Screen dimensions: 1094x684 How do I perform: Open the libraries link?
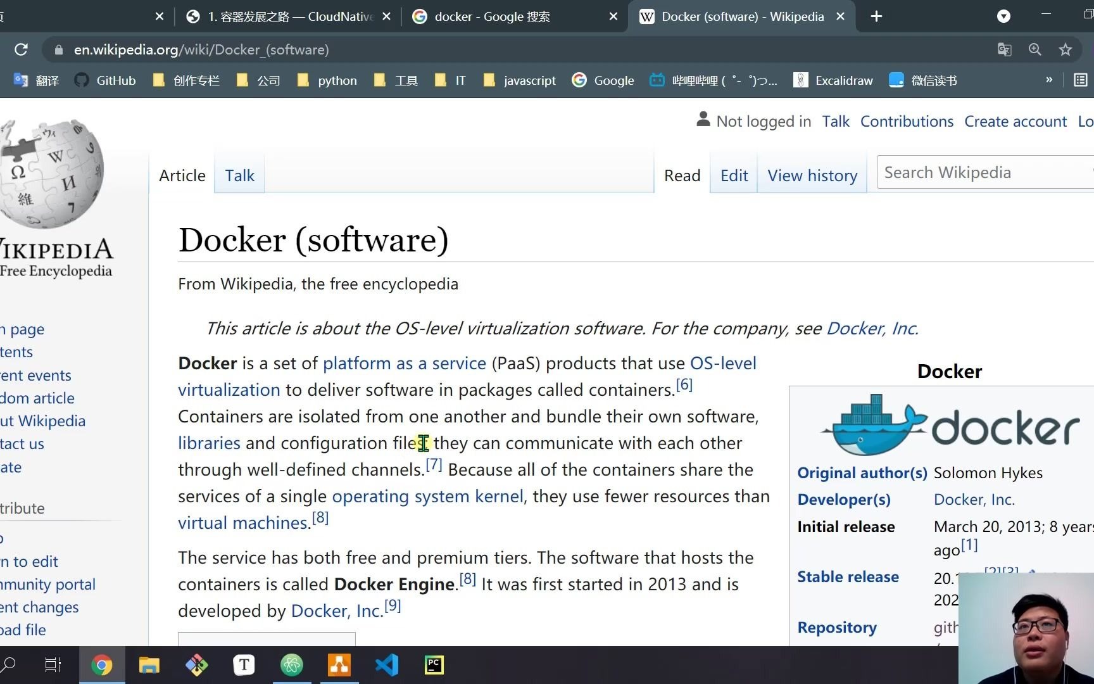coord(209,443)
